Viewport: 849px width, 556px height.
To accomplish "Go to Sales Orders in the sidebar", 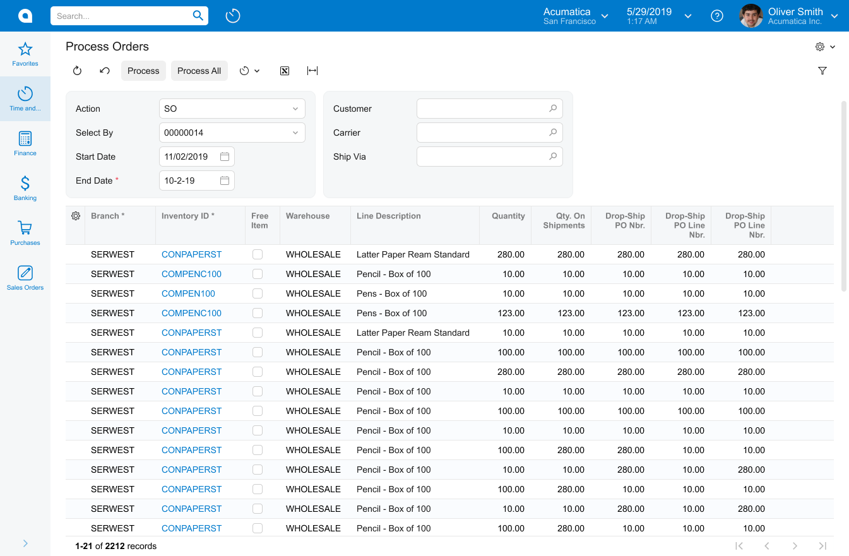I will tap(25, 278).
